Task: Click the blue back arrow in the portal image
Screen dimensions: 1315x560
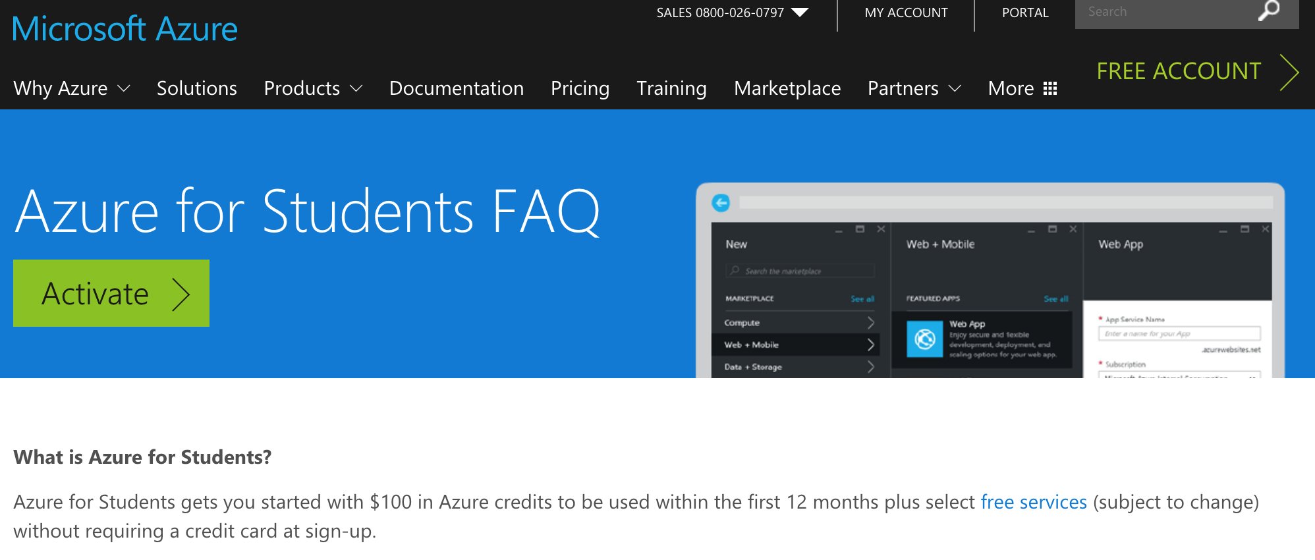Action: pyautogui.click(x=721, y=202)
